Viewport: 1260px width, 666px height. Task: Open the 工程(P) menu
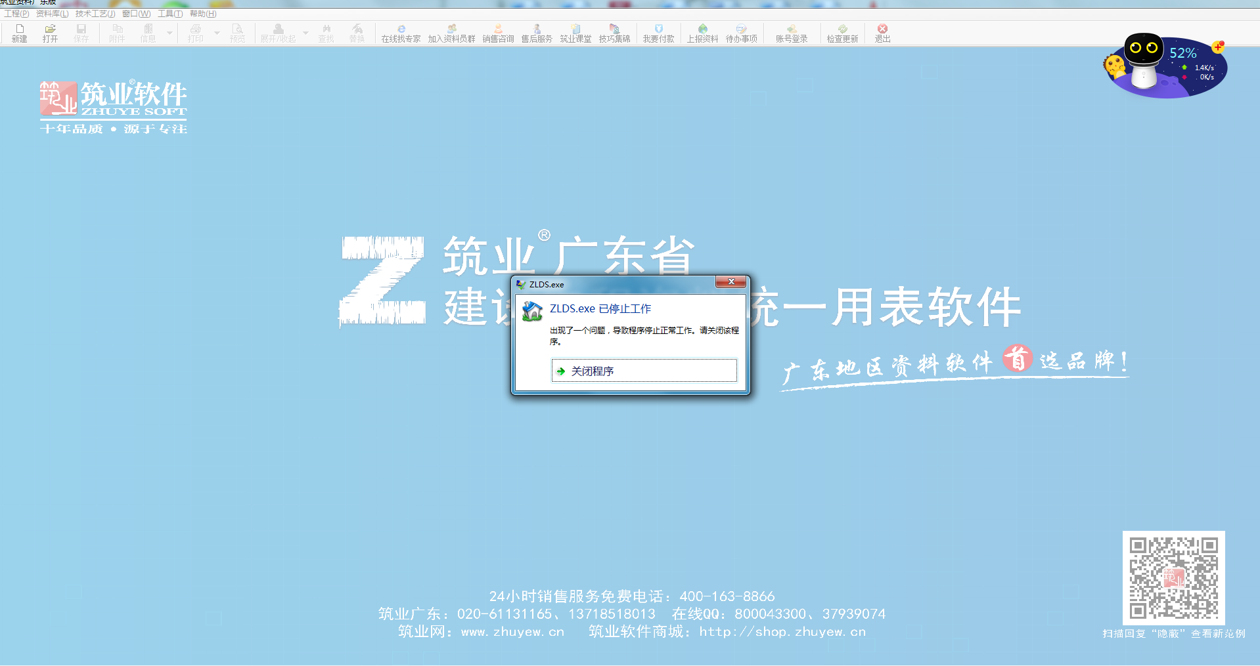16,14
